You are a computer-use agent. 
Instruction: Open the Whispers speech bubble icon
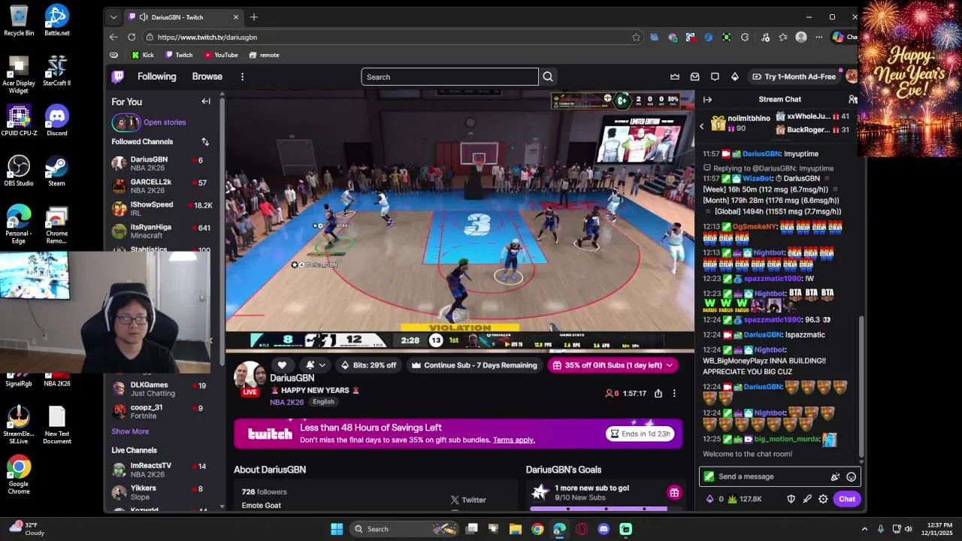click(715, 77)
